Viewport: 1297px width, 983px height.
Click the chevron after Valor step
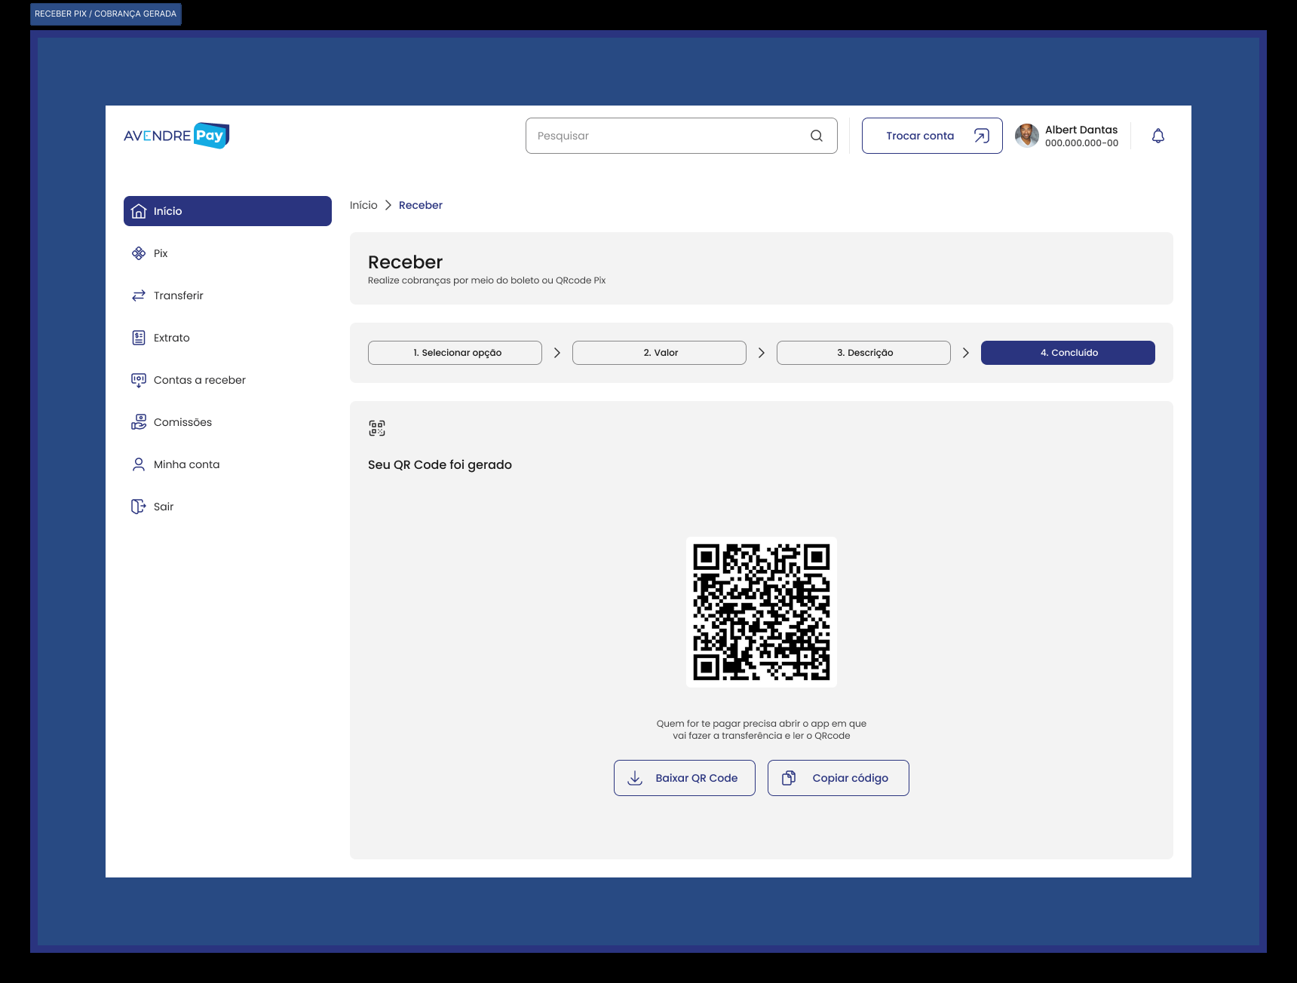pos(762,353)
